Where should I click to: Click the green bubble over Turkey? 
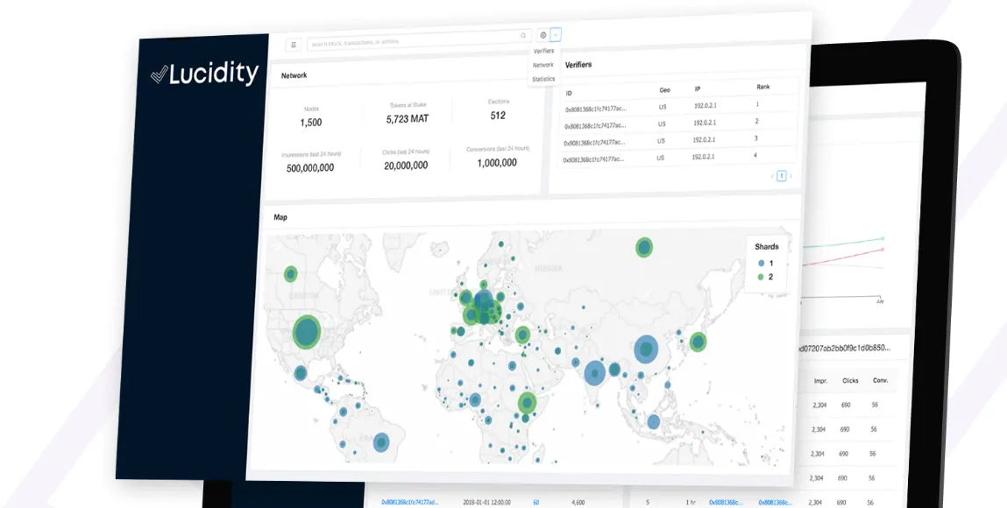pos(522,335)
